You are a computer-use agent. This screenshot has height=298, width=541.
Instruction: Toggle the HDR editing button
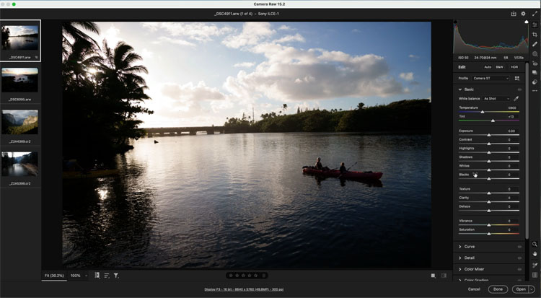tap(514, 67)
